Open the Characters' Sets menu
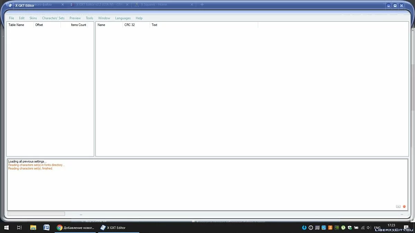Image resolution: width=415 pixels, height=233 pixels. coord(53,18)
